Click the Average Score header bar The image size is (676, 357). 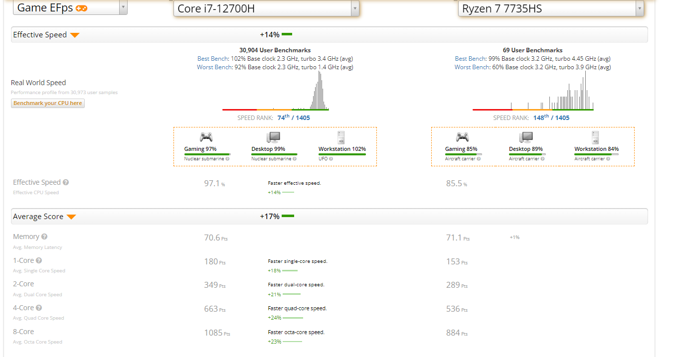click(x=330, y=217)
